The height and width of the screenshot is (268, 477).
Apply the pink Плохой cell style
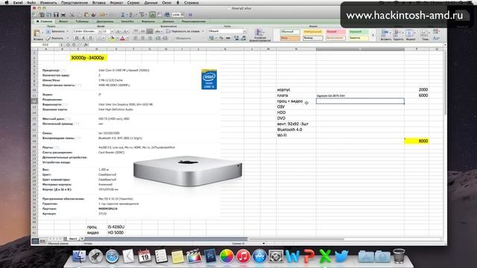pyautogui.click(x=335, y=31)
